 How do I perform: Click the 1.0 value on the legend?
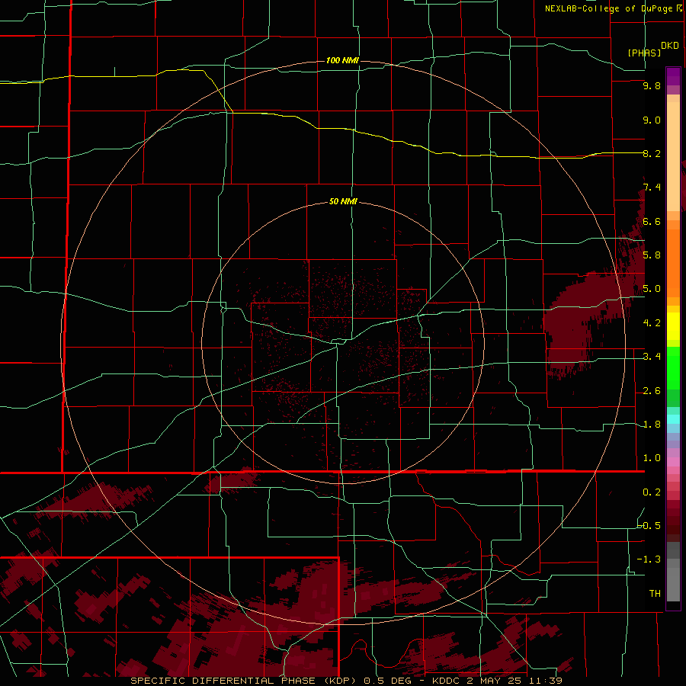(x=652, y=458)
